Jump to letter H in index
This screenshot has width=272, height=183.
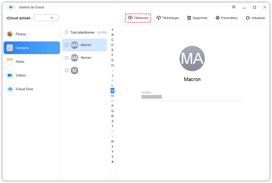[x=112, y=65]
